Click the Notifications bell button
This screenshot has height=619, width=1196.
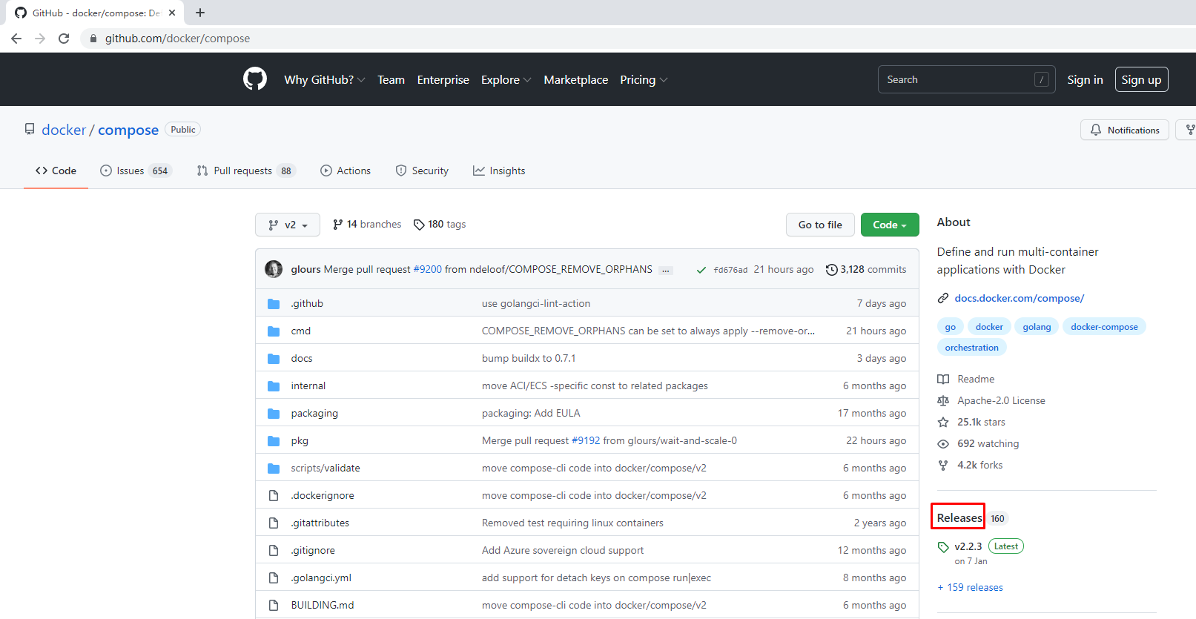click(x=1124, y=130)
